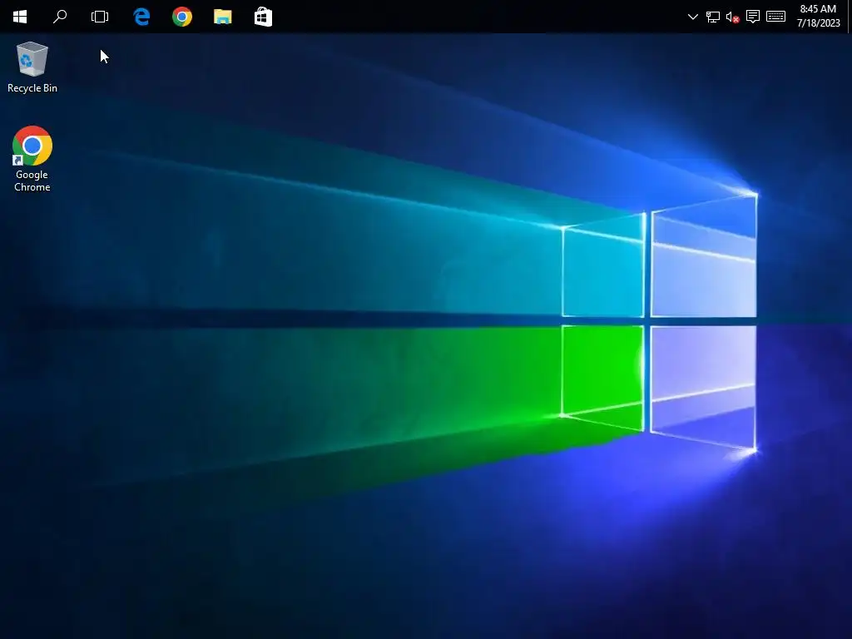852x639 pixels.
Task: Click the muted volume tray icon
Action: coord(732,17)
